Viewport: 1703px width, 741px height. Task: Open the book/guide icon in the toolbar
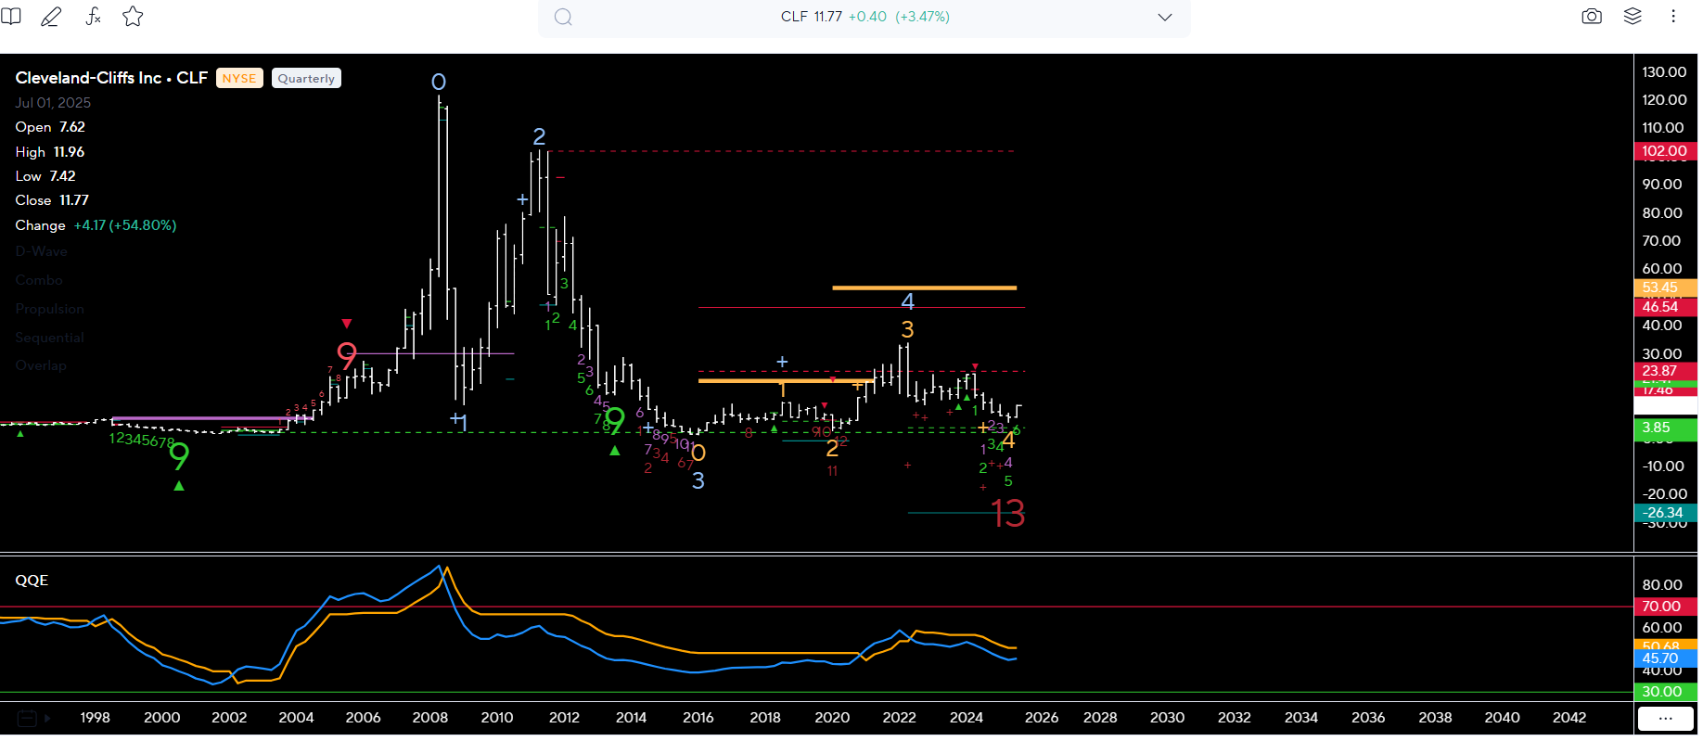tap(11, 17)
